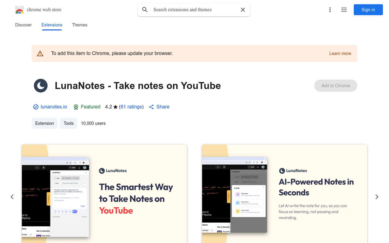Click the Sign in button

(x=368, y=10)
